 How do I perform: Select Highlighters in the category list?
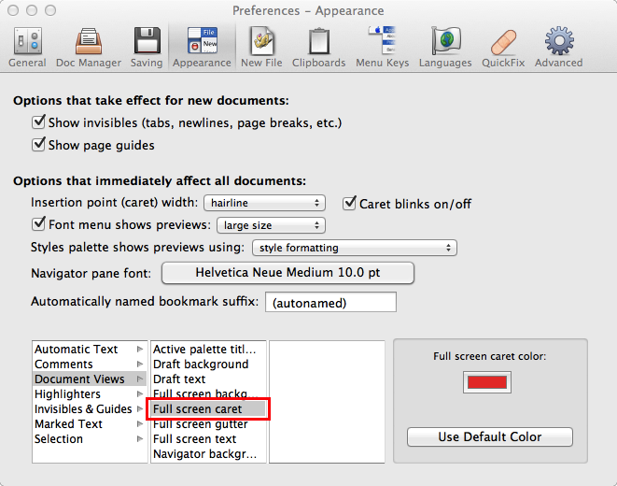[x=68, y=394]
